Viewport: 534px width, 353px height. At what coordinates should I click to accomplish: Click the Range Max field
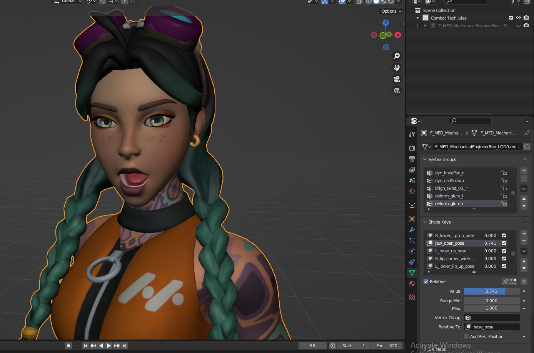coord(492,308)
